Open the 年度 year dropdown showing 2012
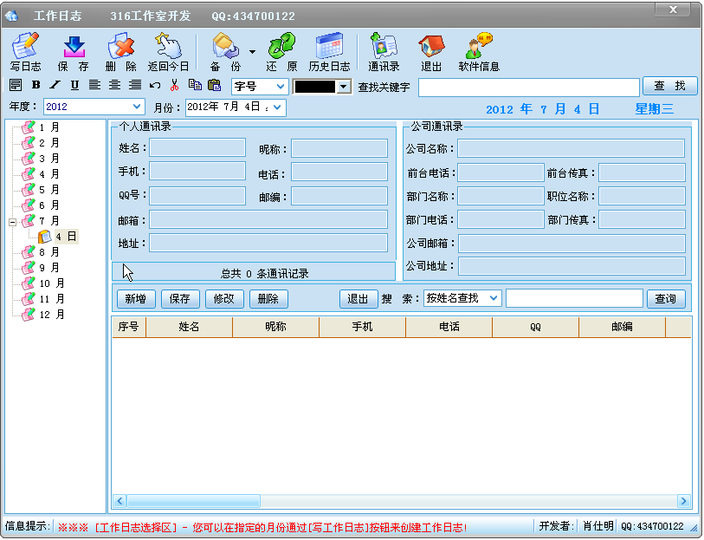The width and height of the screenshot is (704, 540). [94, 106]
